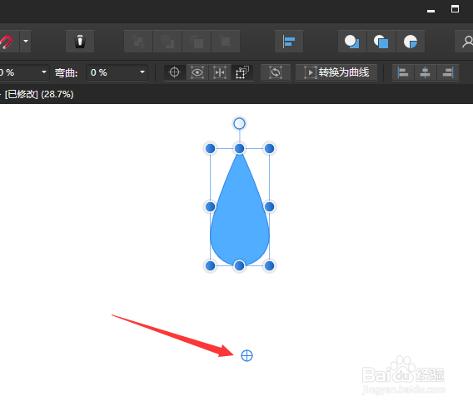Expand the leftmost percentage dropdown arrow
This screenshot has width=473, height=406.
pos(44,72)
